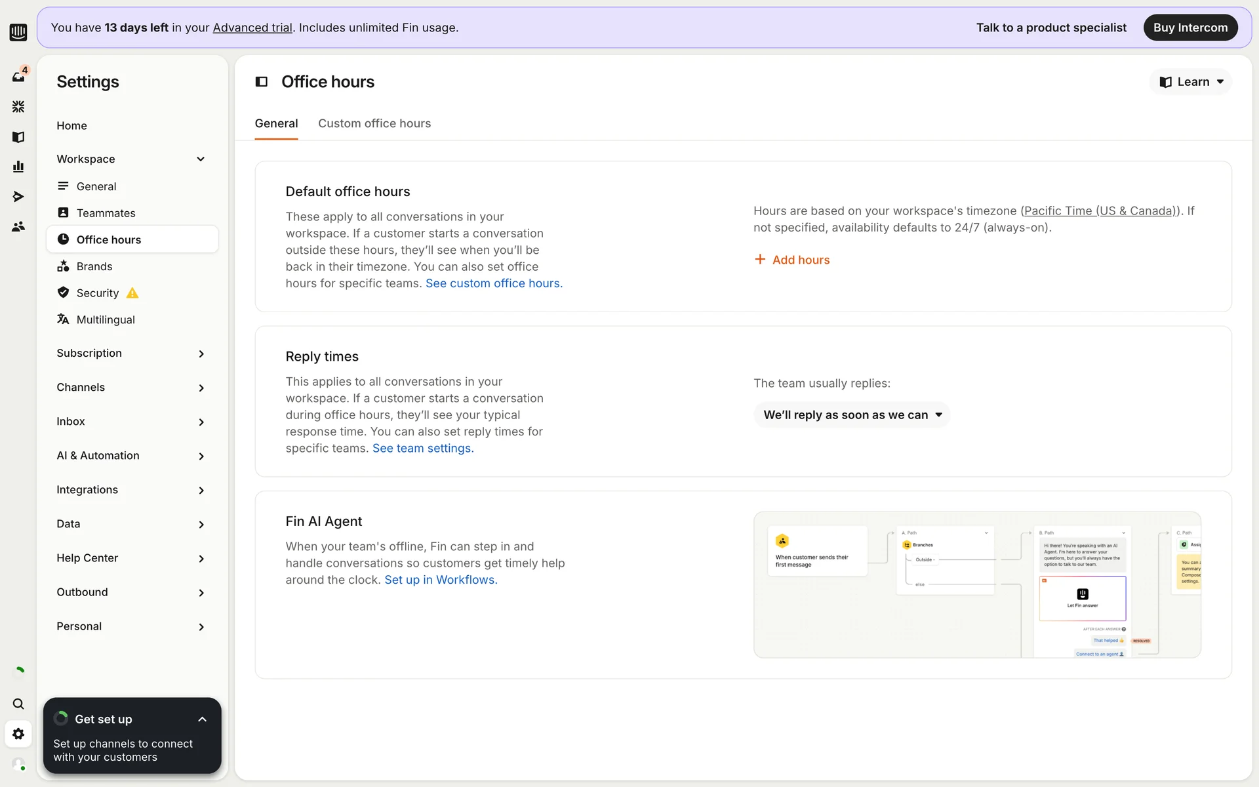Viewport: 1259px width, 787px height.
Task: Open Contacts people icon in rail
Action: 18,227
